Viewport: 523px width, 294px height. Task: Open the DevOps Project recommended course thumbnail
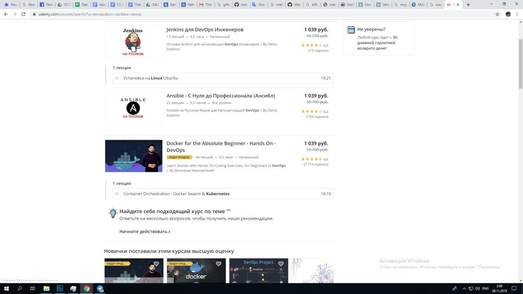click(x=259, y=271)
